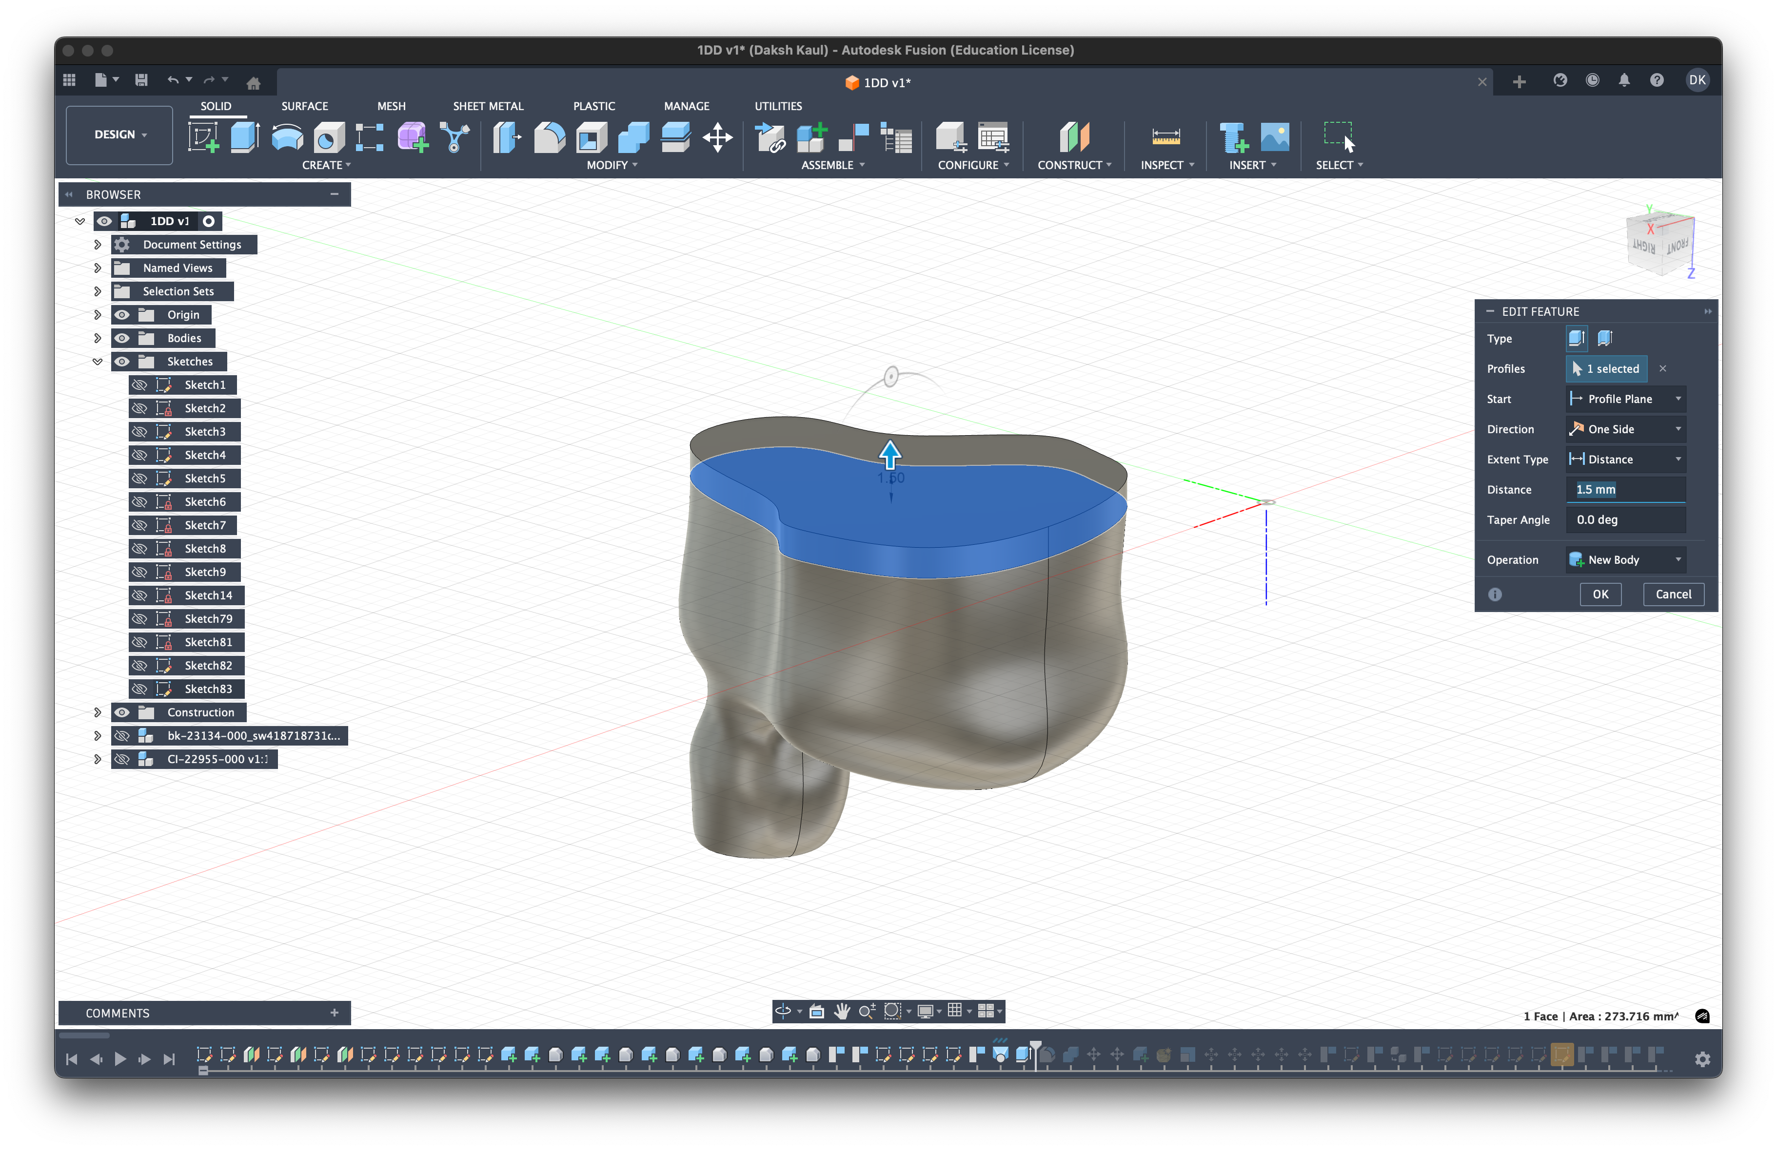Switch to the SURFACE tab
The image size is (1777, 1150).
[x=304, y=106]
